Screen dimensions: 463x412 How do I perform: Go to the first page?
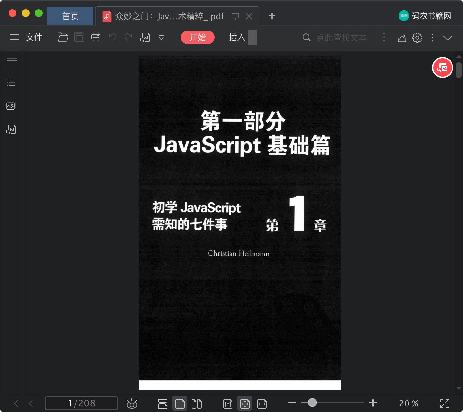coord(15,403)
